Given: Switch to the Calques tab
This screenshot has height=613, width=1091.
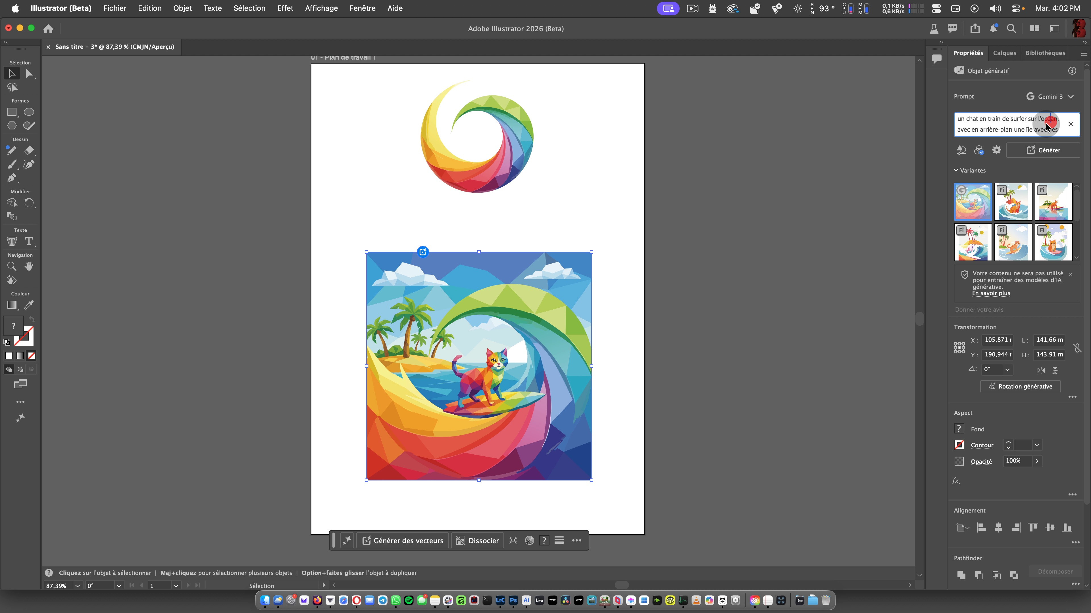Looking at the screenshot, I should [1004, 53].
